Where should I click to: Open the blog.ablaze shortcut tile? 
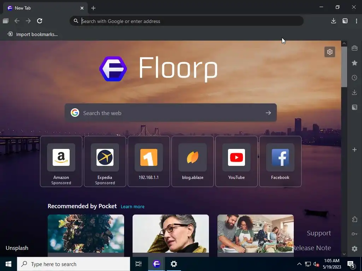pos(193,161)
